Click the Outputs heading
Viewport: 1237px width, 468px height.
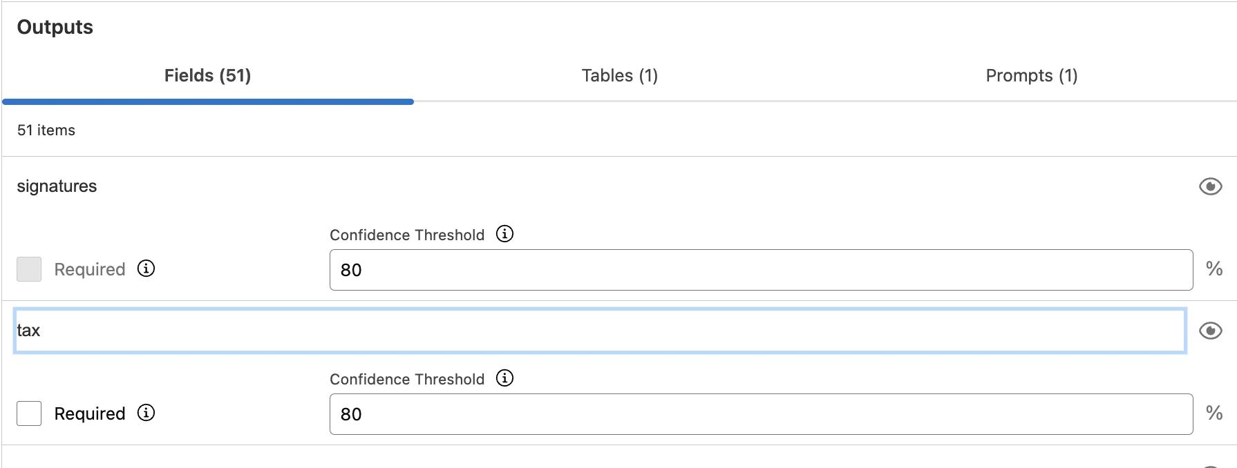[55, 27]
